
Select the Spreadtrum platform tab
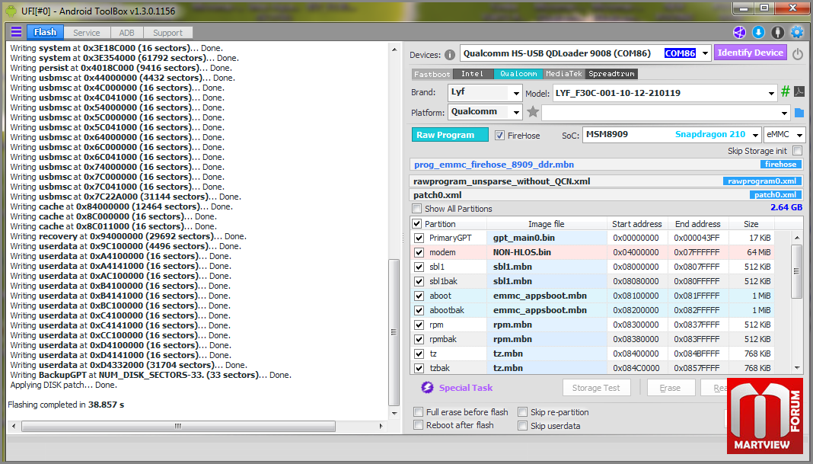[x=612, y=74]
